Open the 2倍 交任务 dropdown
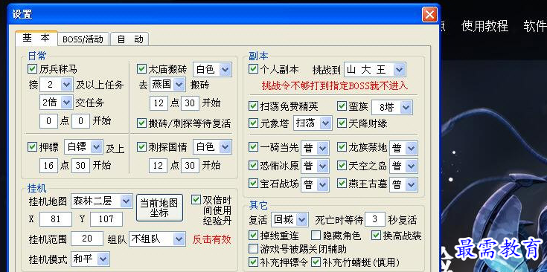Image resolution: width=547 pixels, height=272 pixels. click(57, 103)
